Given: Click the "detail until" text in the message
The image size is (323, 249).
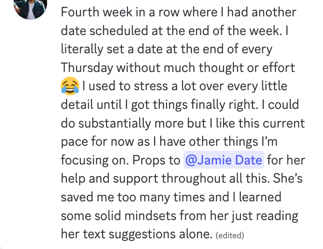Looking at the screenshot, I should [x=91, y=105].
